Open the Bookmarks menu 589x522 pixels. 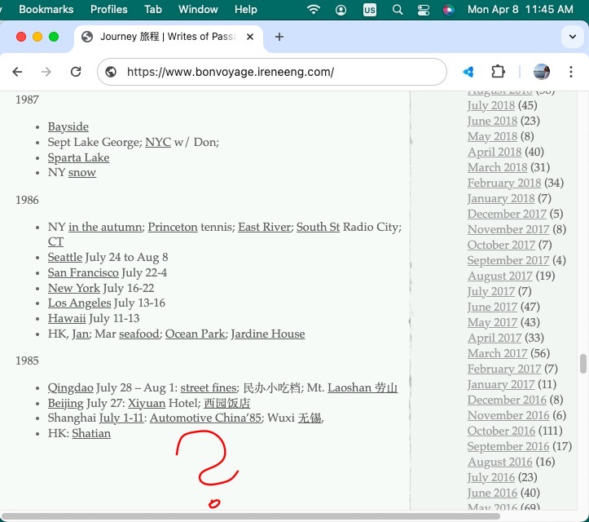point(46,10)
